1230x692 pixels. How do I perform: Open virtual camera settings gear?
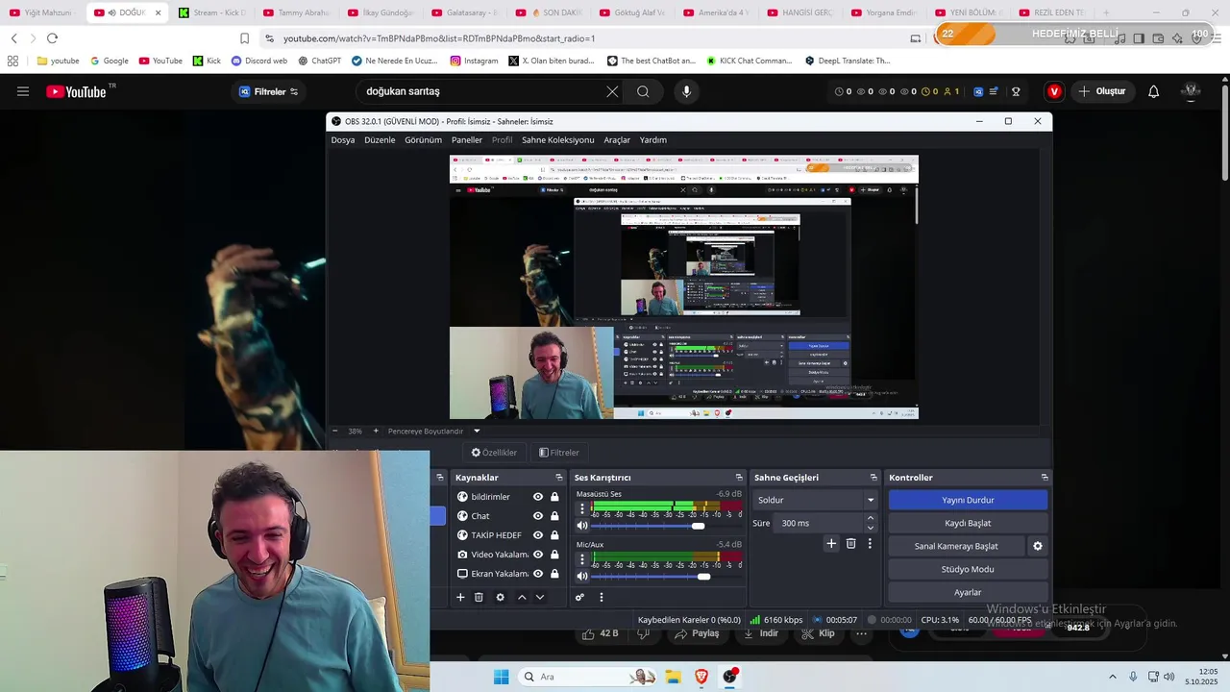coord(1037,546)
